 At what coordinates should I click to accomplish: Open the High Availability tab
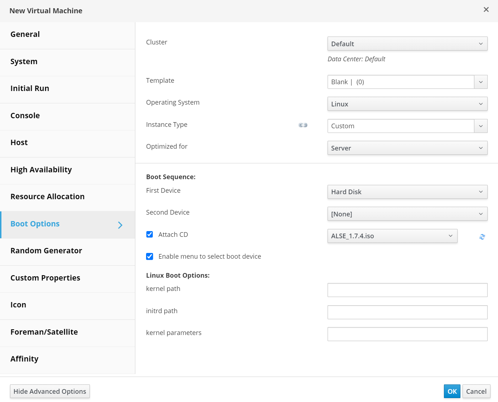[41, 170]
